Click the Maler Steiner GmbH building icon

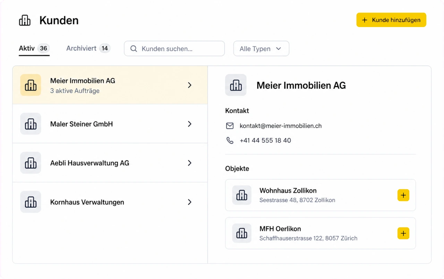[x=31, y=124]
